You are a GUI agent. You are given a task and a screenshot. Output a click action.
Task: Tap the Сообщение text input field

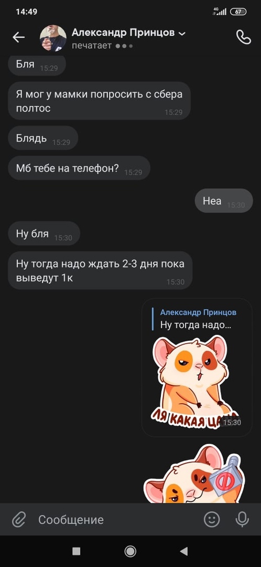point(115,520)
